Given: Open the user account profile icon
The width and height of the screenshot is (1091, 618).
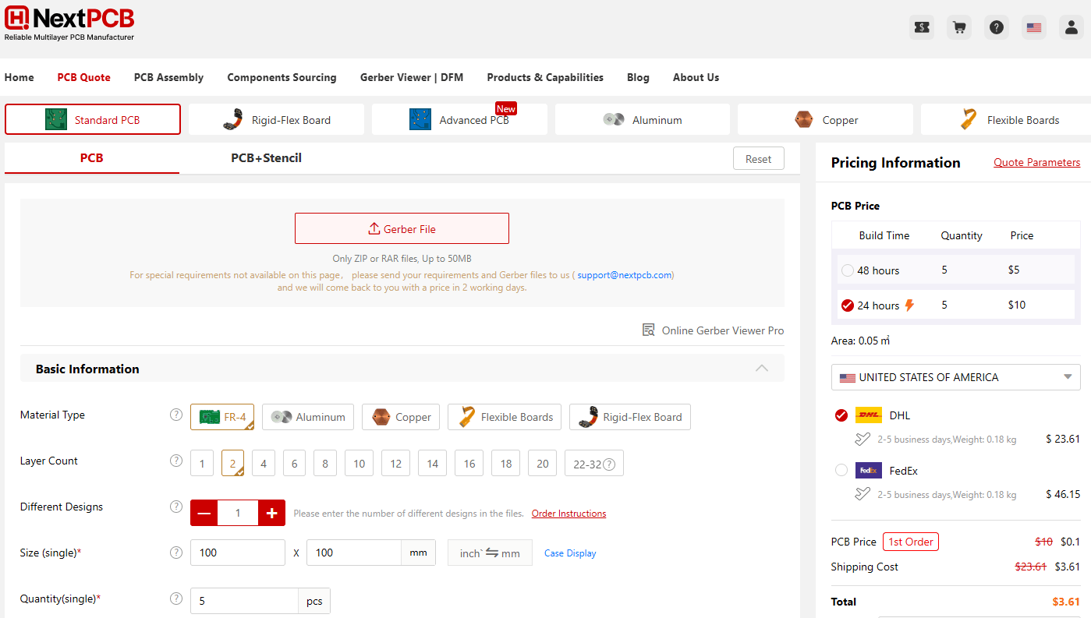Looking at the screenshot, I should 1071,27.
